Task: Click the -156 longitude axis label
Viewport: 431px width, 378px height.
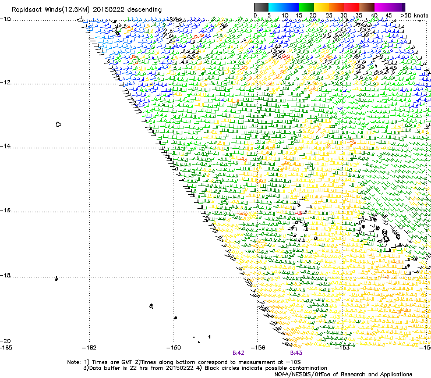Action: 258,348
